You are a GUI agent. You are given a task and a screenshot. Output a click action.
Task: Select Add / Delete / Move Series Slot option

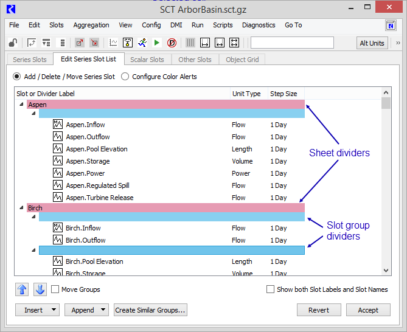click(x=18, y=77)
